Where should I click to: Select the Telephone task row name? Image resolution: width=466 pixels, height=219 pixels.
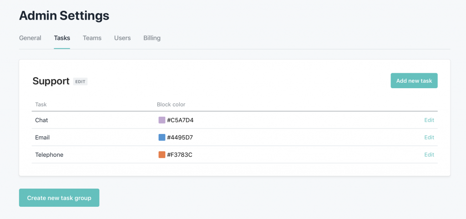click(49, 155)
